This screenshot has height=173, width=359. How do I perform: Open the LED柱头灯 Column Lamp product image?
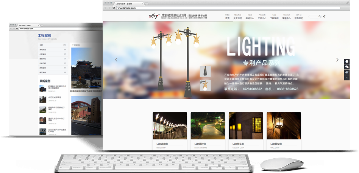click(x=246, y=126)
